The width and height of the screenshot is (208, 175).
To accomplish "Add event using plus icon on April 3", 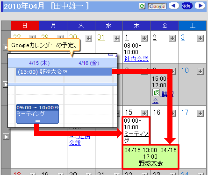I will [x=201, y=38].
